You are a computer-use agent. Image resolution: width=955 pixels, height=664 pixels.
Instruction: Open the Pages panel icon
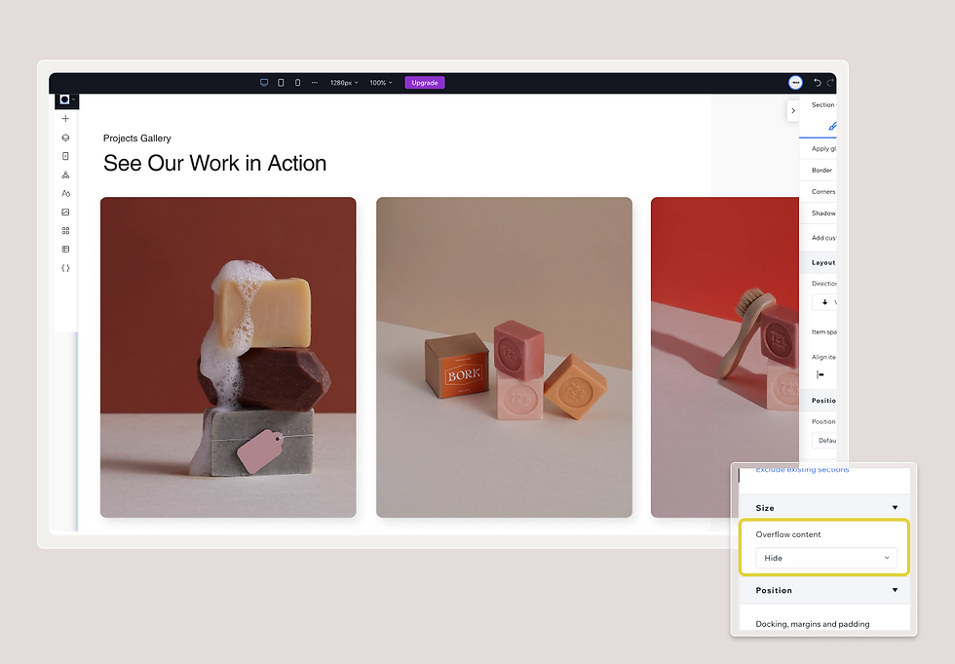coord(66,156)
